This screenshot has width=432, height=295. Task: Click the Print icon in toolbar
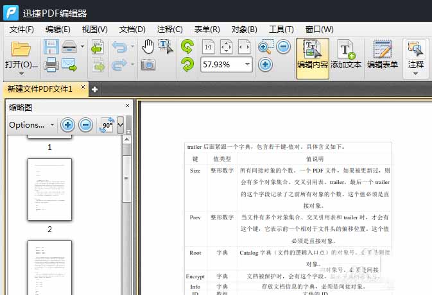51,64
